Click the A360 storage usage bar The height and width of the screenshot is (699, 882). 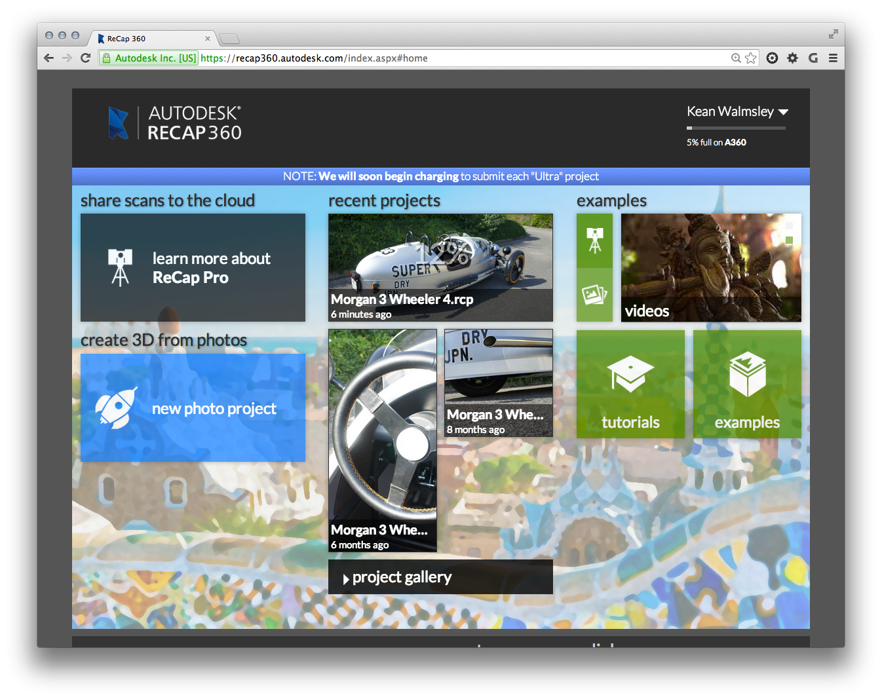point(735,128)
